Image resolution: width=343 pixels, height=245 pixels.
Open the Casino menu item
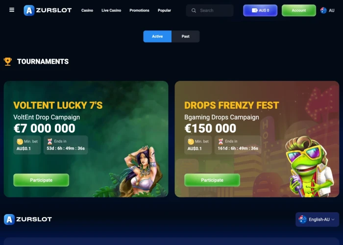[x=87, y=10]
